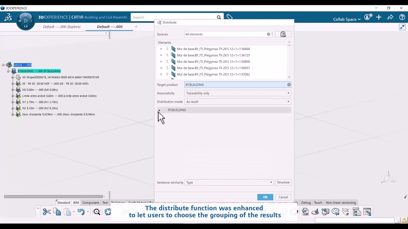Click the warning triangle status icon
The image size is (408, 229).
[x=404, y=221]
